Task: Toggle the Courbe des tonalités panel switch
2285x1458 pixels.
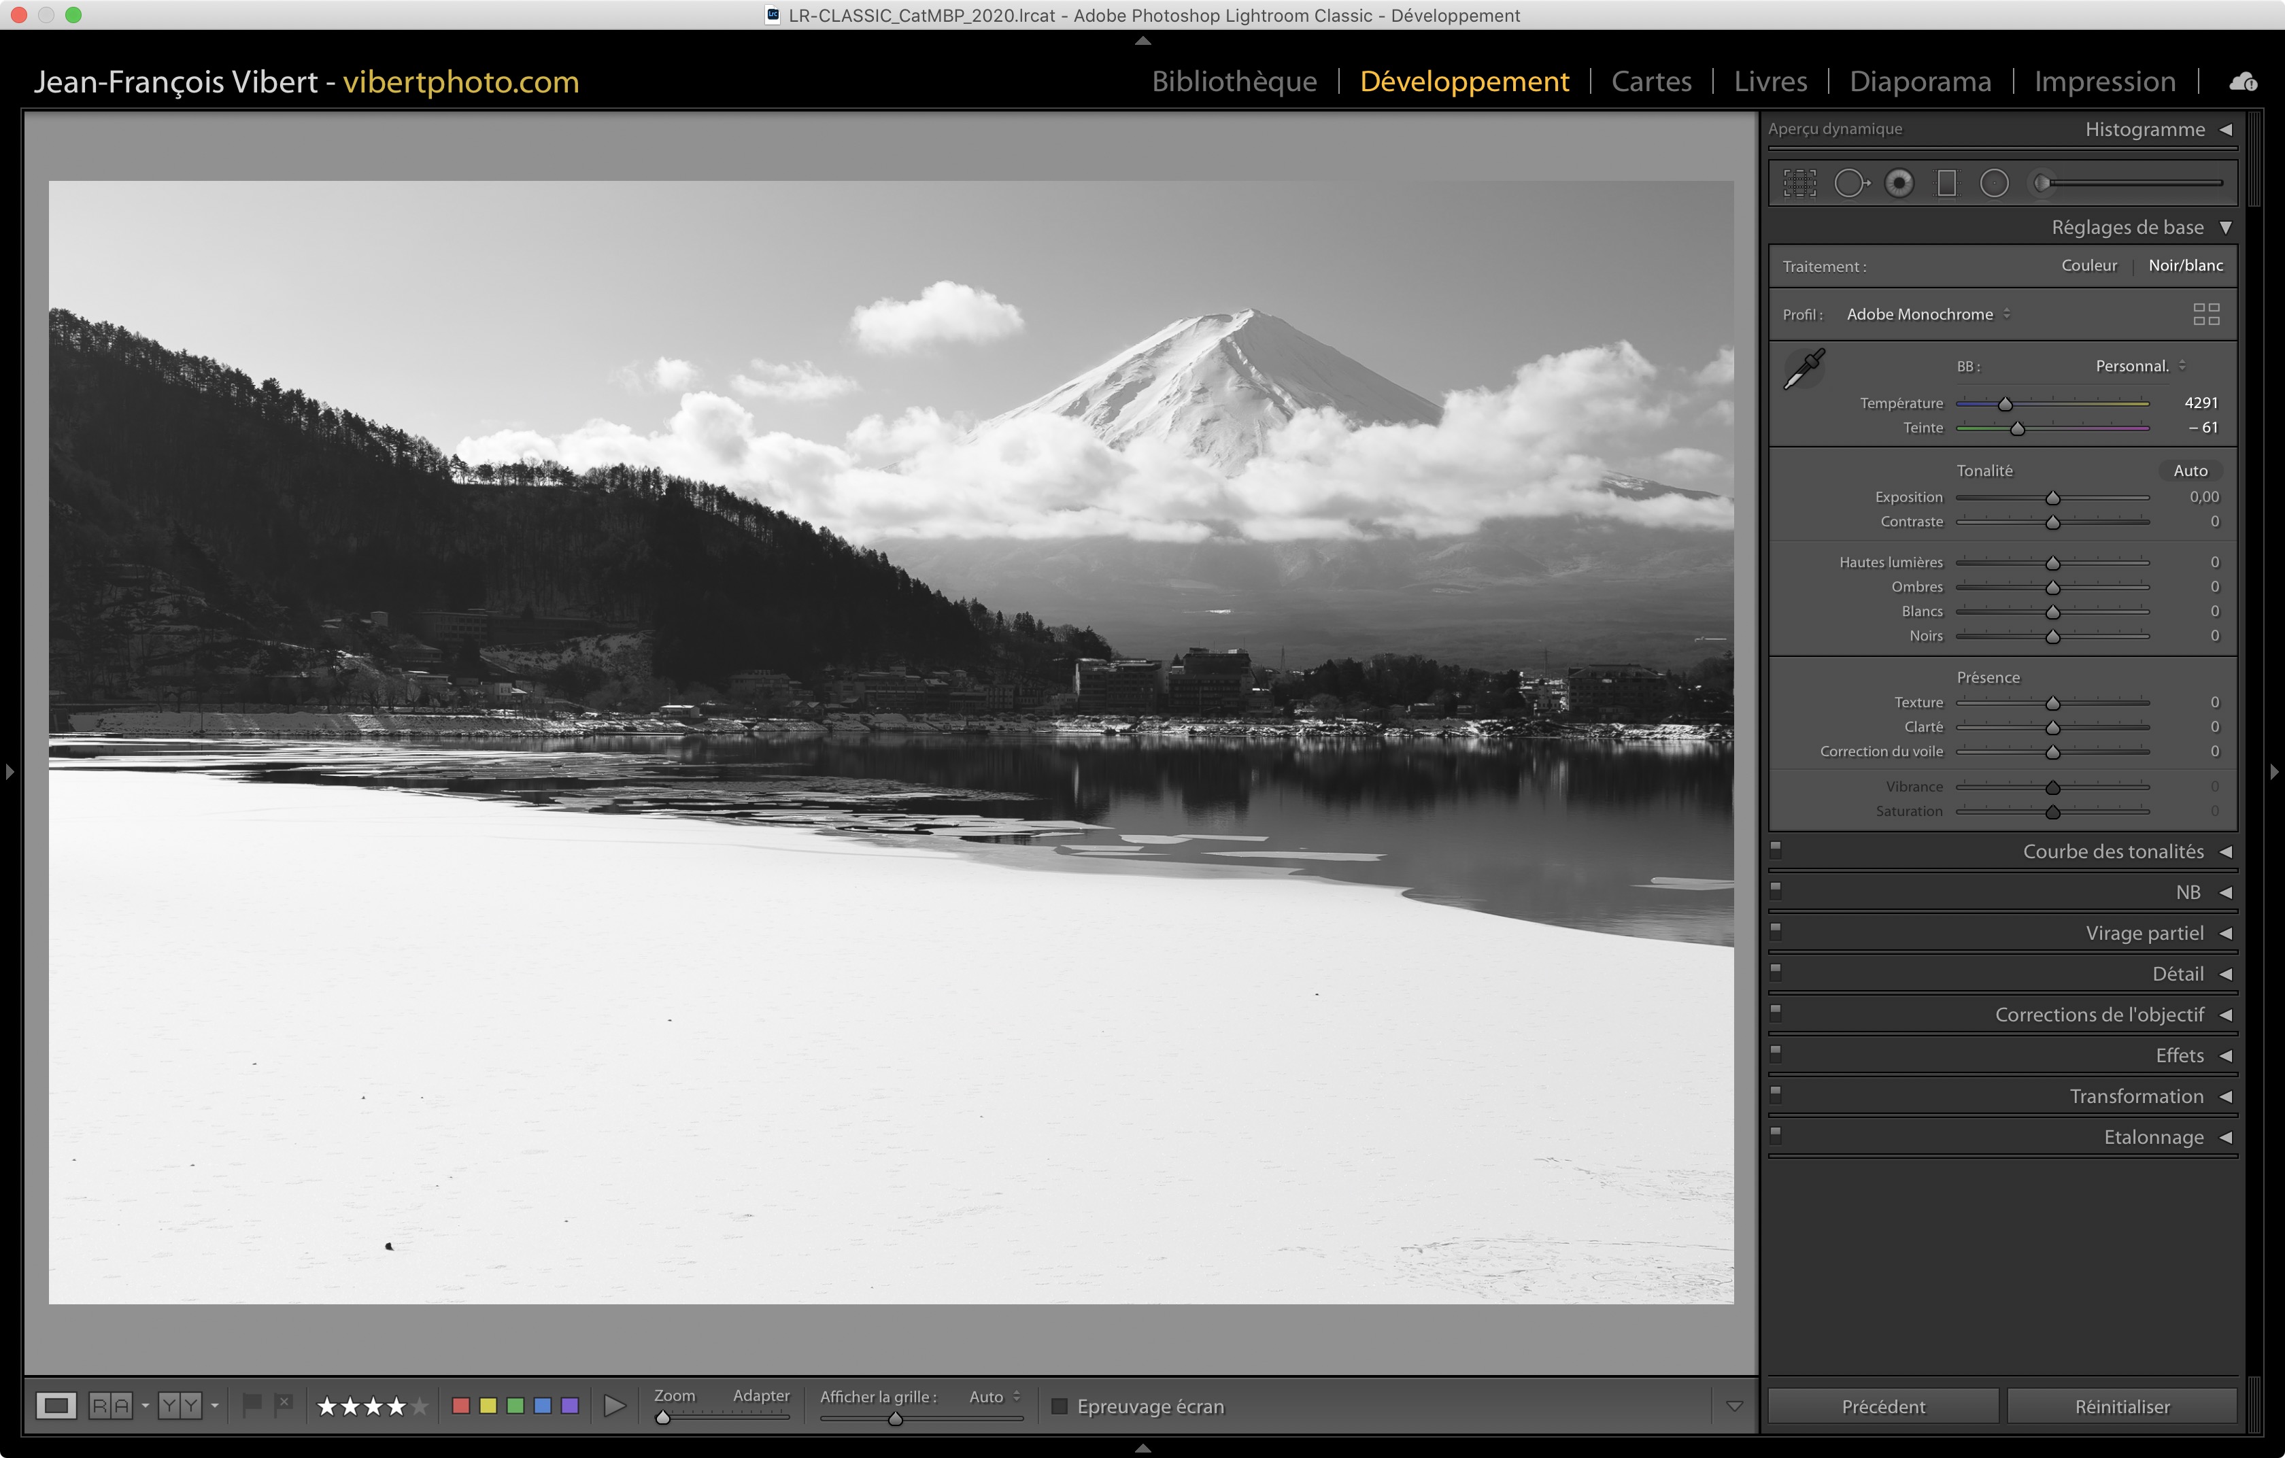Action: pyautogui.click(x=1776, y=850)
